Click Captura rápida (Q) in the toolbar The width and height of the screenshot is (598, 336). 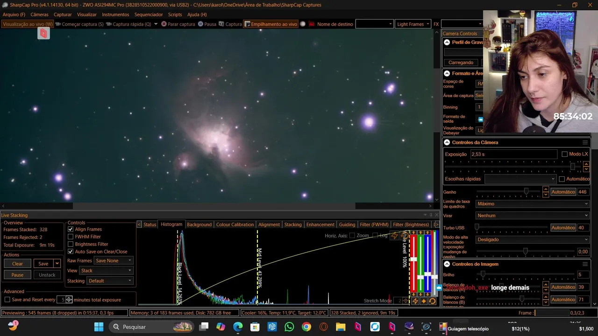(x=129, y=24)
